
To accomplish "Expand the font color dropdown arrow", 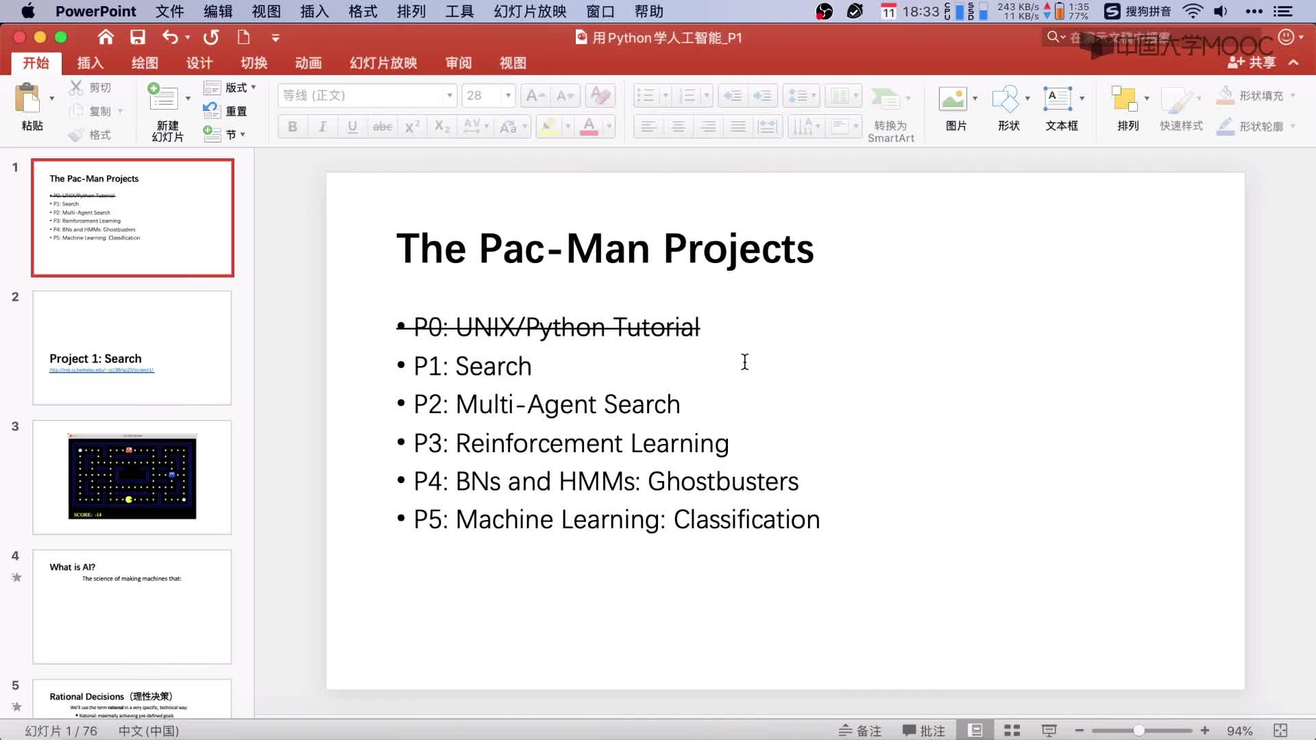I will (x=609, y=127).
